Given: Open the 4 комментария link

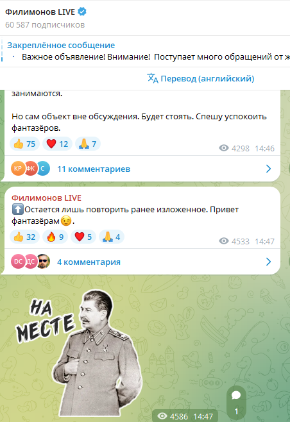Looking at the screenshot, I should tap(89, 262).
